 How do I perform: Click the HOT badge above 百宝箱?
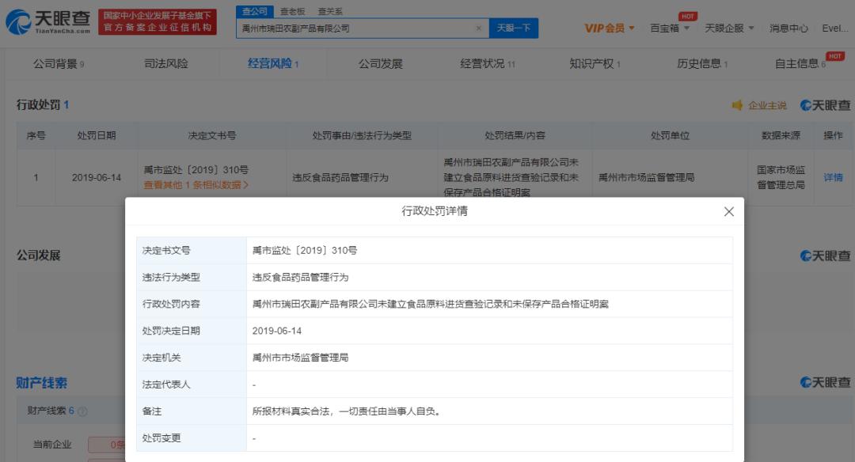(x=687, y=15)
